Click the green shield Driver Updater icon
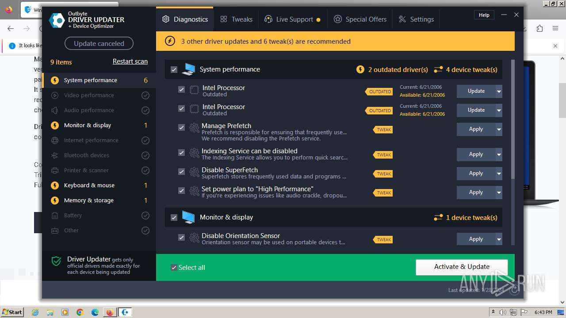This screenshot has height=318, width=566. click(x=56, y=261)
